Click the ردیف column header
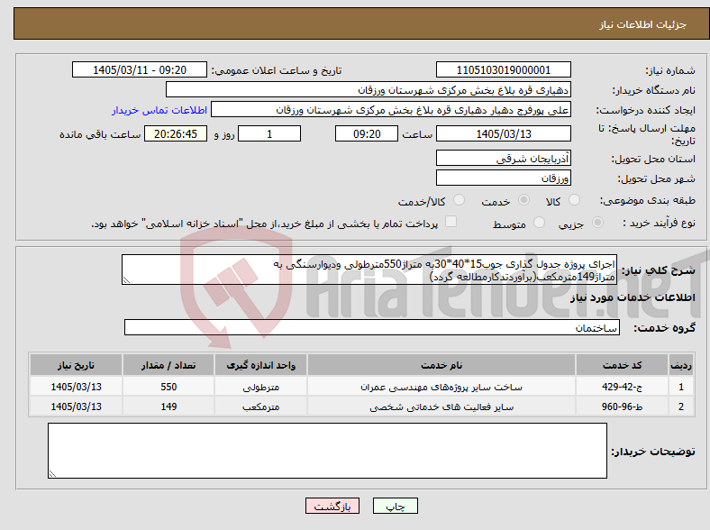The image size is (710, 530). [x=681, y=365]
